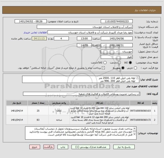Choose the جزیی purchase process option
Image resolution: width=164 pixels, height=158 pixels.
[136, 68]
